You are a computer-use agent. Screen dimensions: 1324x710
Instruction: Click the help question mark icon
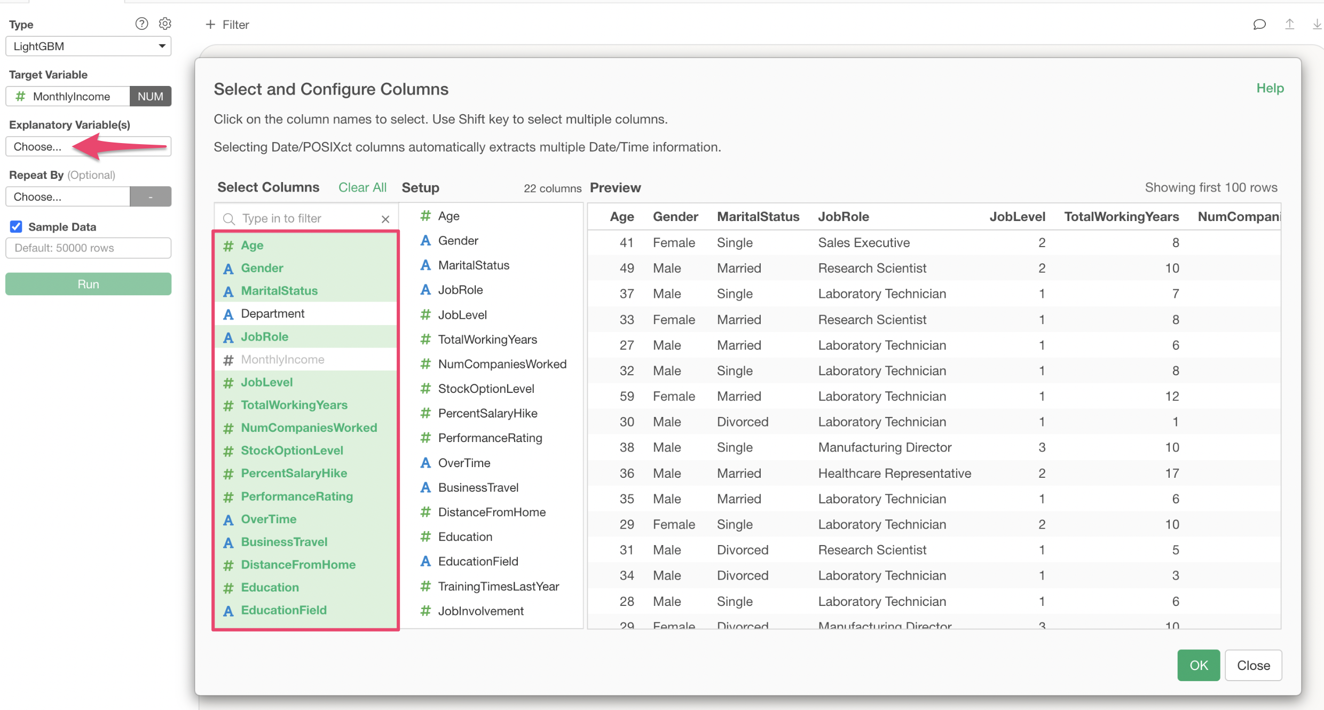pyautogui.click(x=141, y=23)
